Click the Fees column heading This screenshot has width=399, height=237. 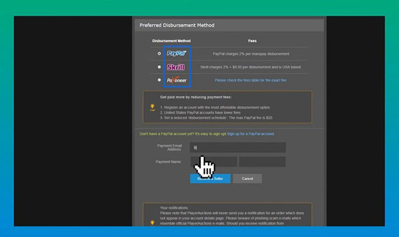pos(253,41)
